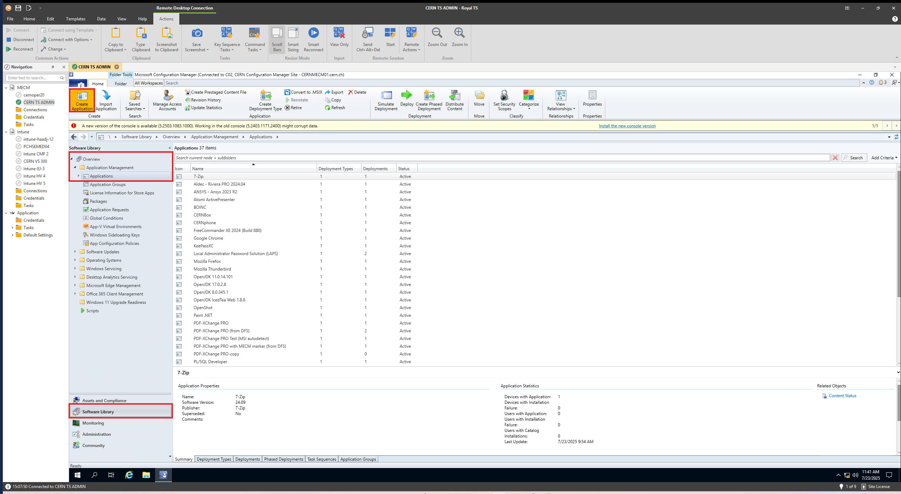
Task: Toggle the Scroll Bars resize mode
Action: 277,39
